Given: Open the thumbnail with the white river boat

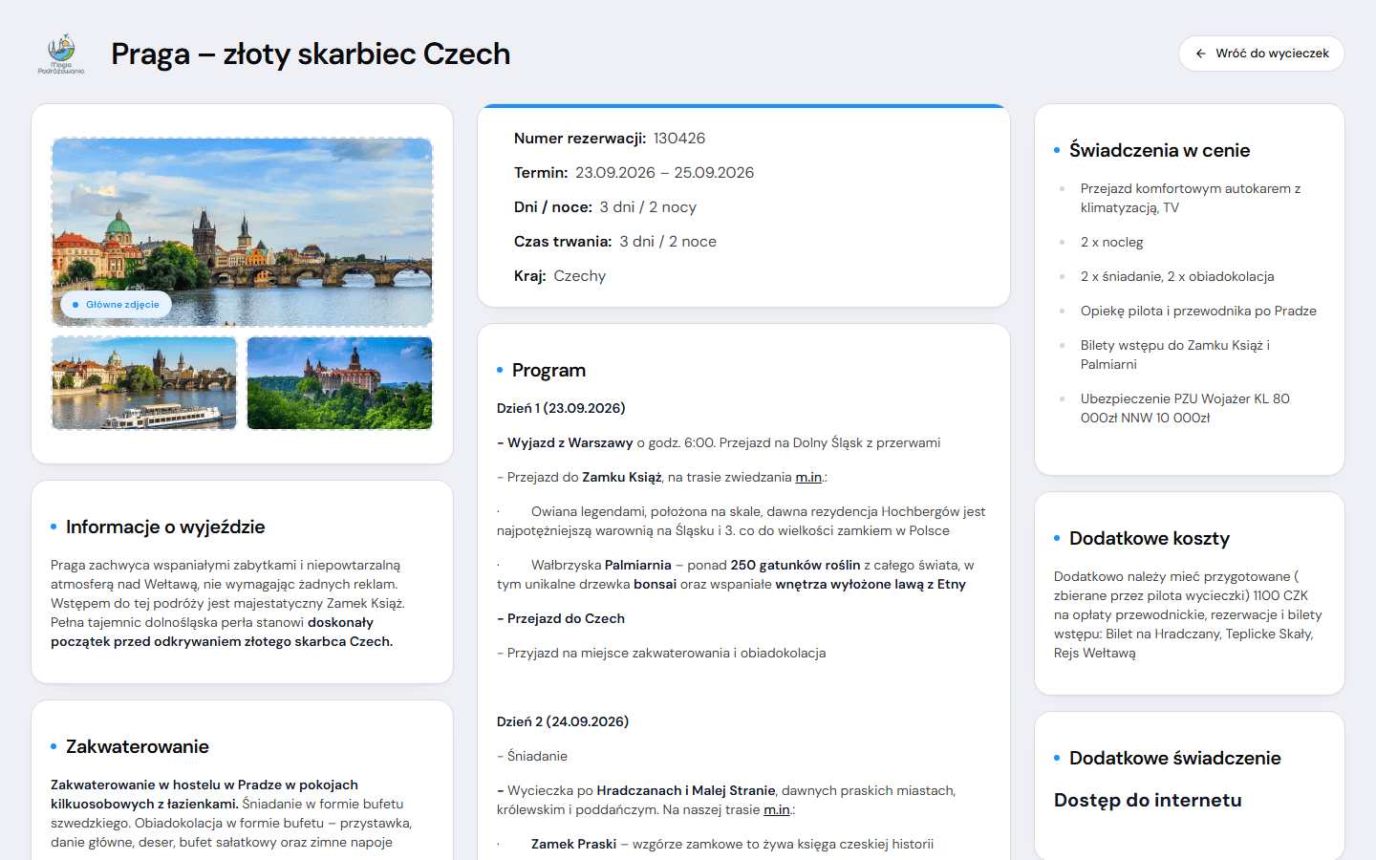Looking at the screenshot, I should coord(144,383).
